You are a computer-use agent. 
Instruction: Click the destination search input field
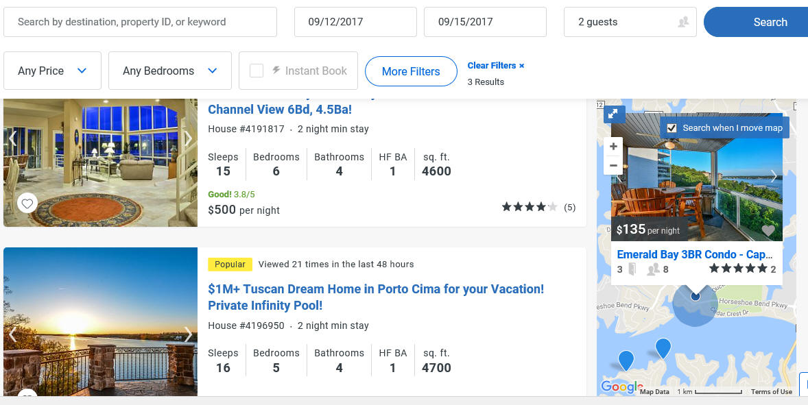click(140, 22)
